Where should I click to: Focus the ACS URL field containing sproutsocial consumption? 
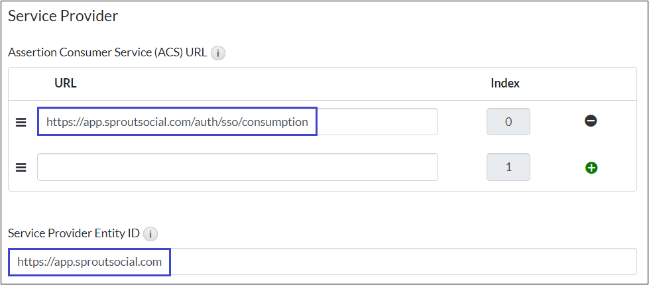[237, 122]
